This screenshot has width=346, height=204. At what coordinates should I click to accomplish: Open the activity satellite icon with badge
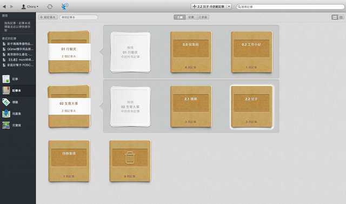[x=64, y=6]
